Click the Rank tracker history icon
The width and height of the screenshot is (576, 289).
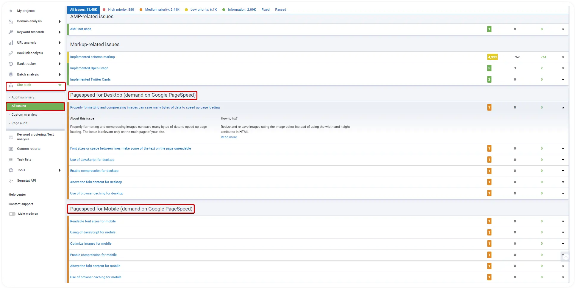pos(11,64)
